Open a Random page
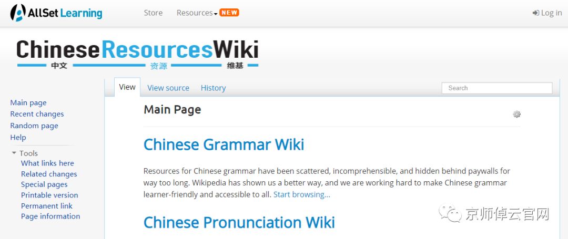 (x=34, y=126)
